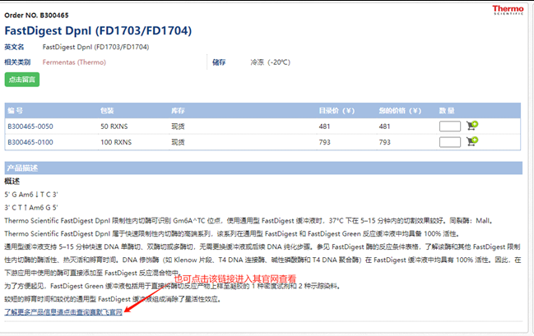Viewport: 534px width, 336px height.
Task: Add B300465-0100 to the shopping cart
Action: (472, 141)
